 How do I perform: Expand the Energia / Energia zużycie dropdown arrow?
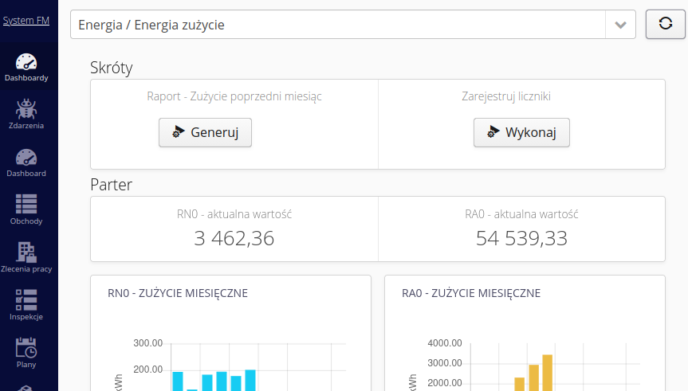click(620, 25)
